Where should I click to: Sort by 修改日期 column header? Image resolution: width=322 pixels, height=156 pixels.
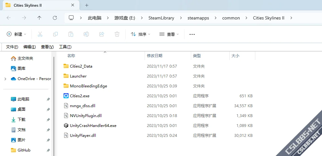point(155,56)
